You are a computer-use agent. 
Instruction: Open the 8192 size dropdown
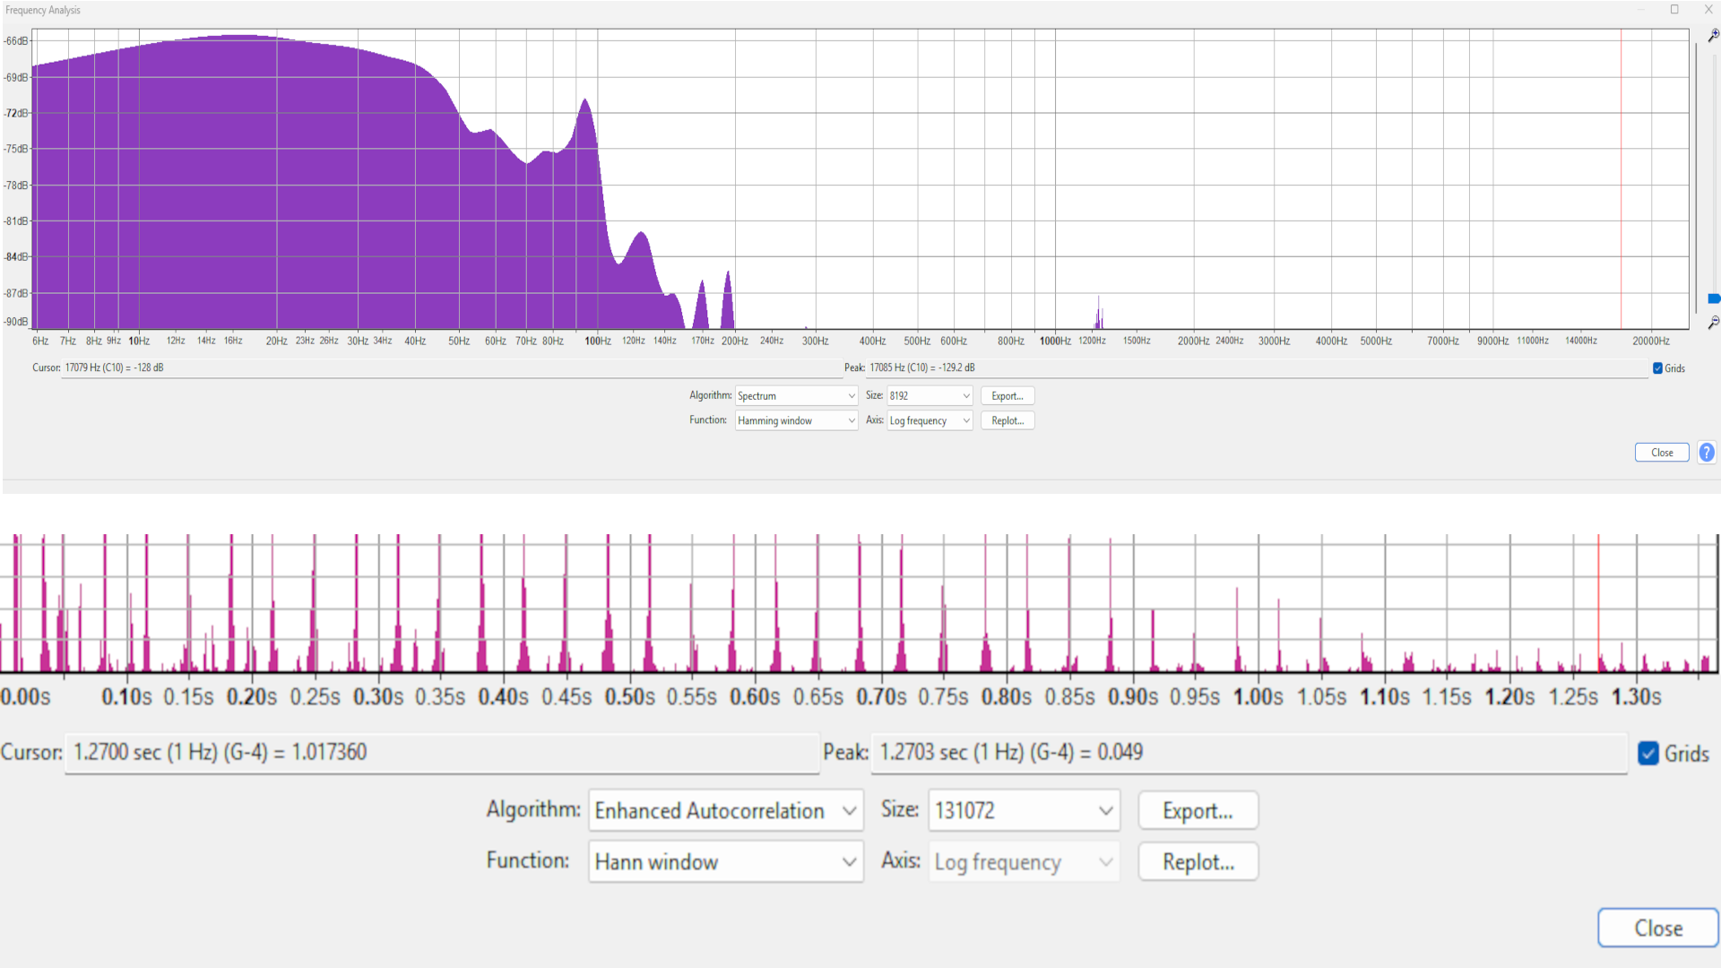click(x=930, y=395)
